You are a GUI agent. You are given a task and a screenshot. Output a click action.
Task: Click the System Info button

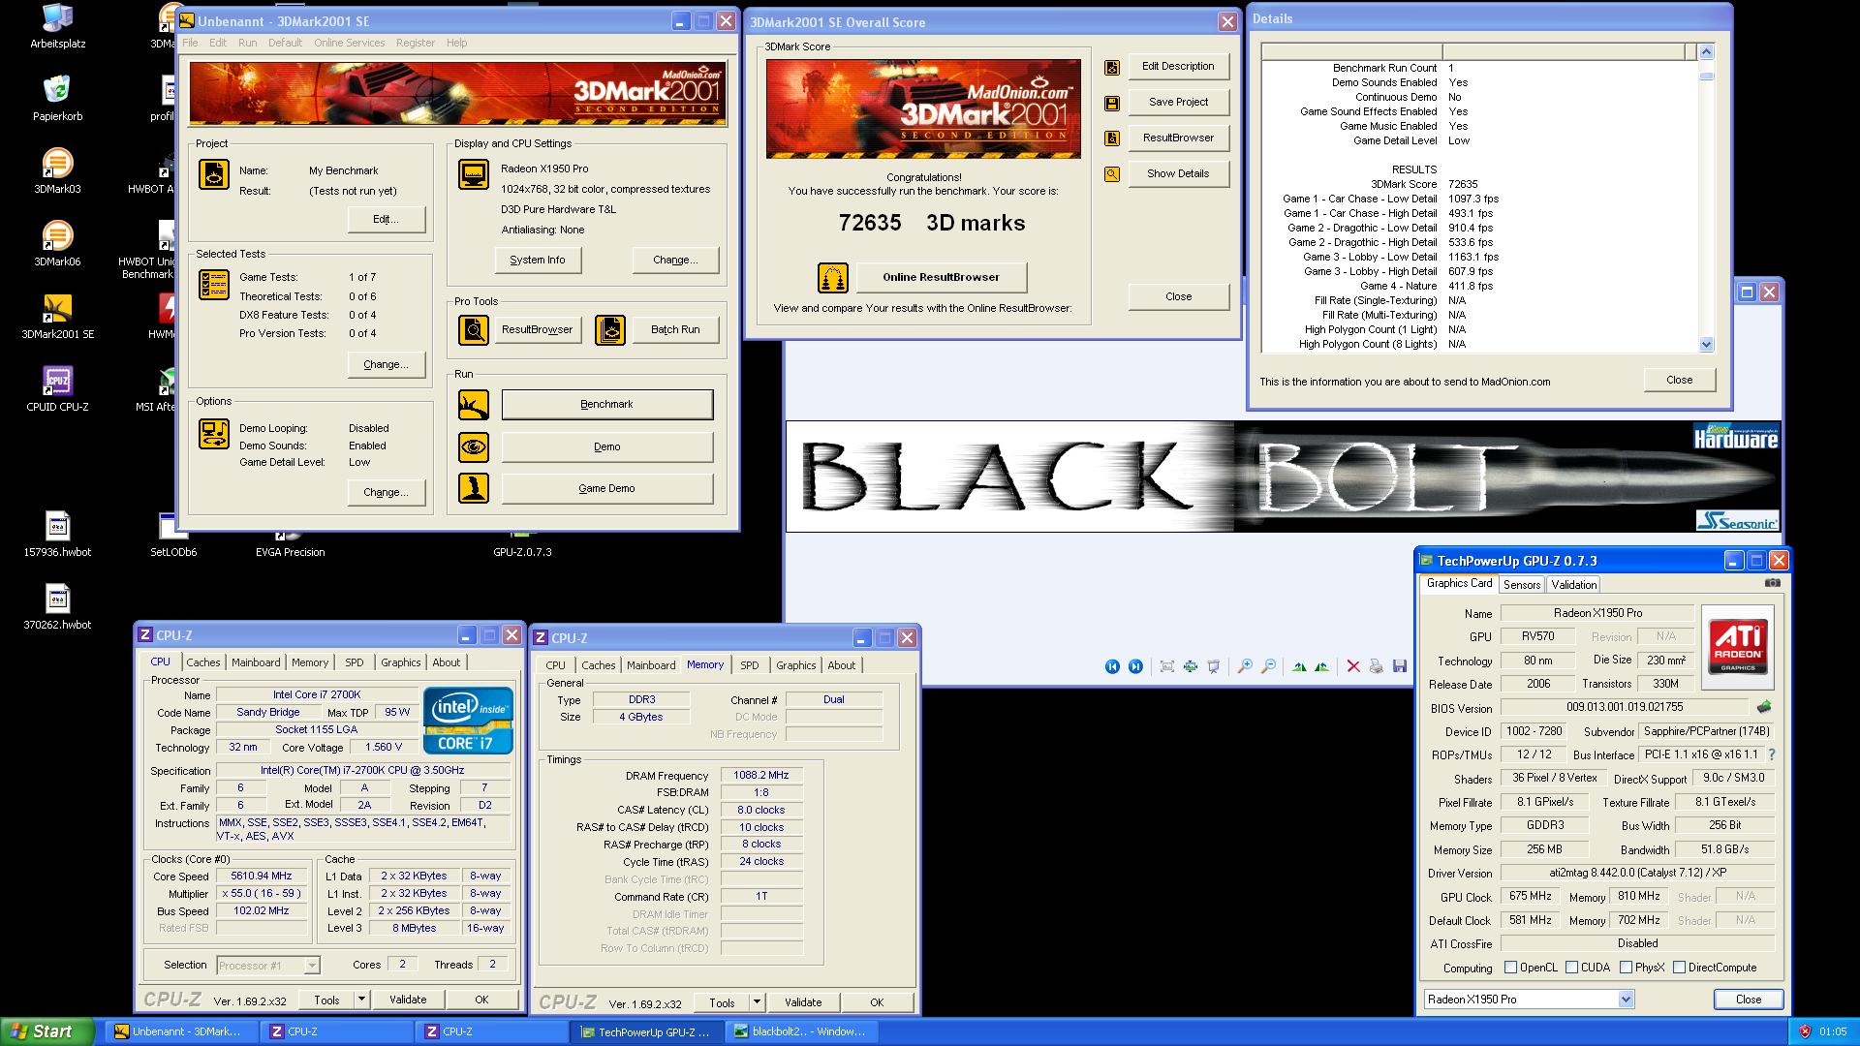click(x=538, y=260)
